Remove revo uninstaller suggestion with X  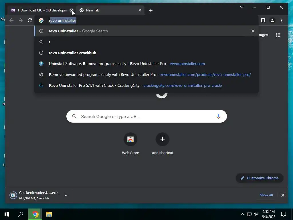click(x=253, y=31)
